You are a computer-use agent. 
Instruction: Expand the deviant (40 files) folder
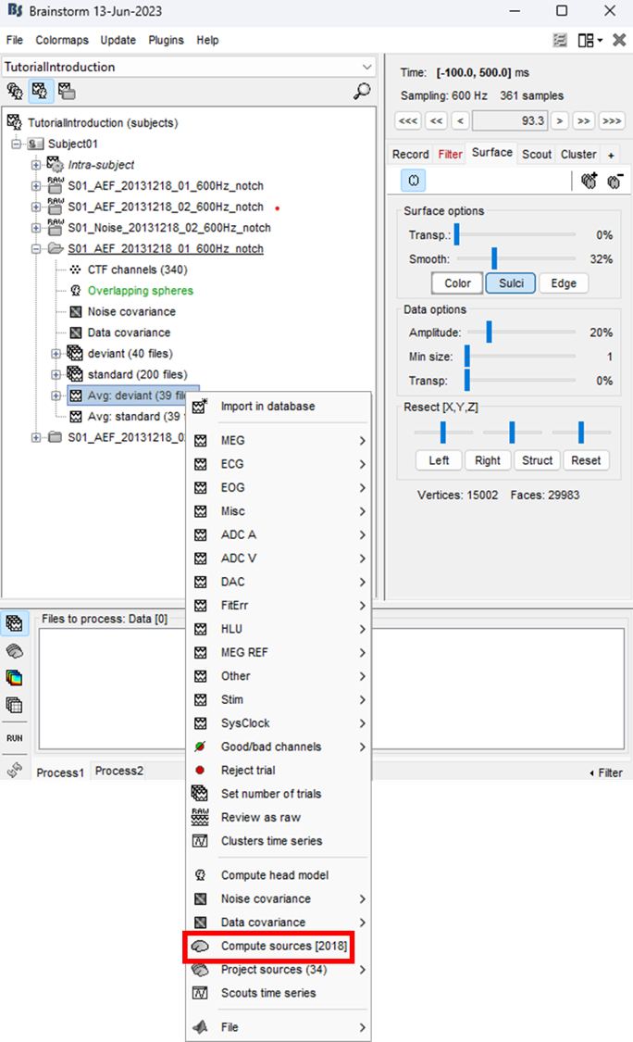tap(56, 354)
